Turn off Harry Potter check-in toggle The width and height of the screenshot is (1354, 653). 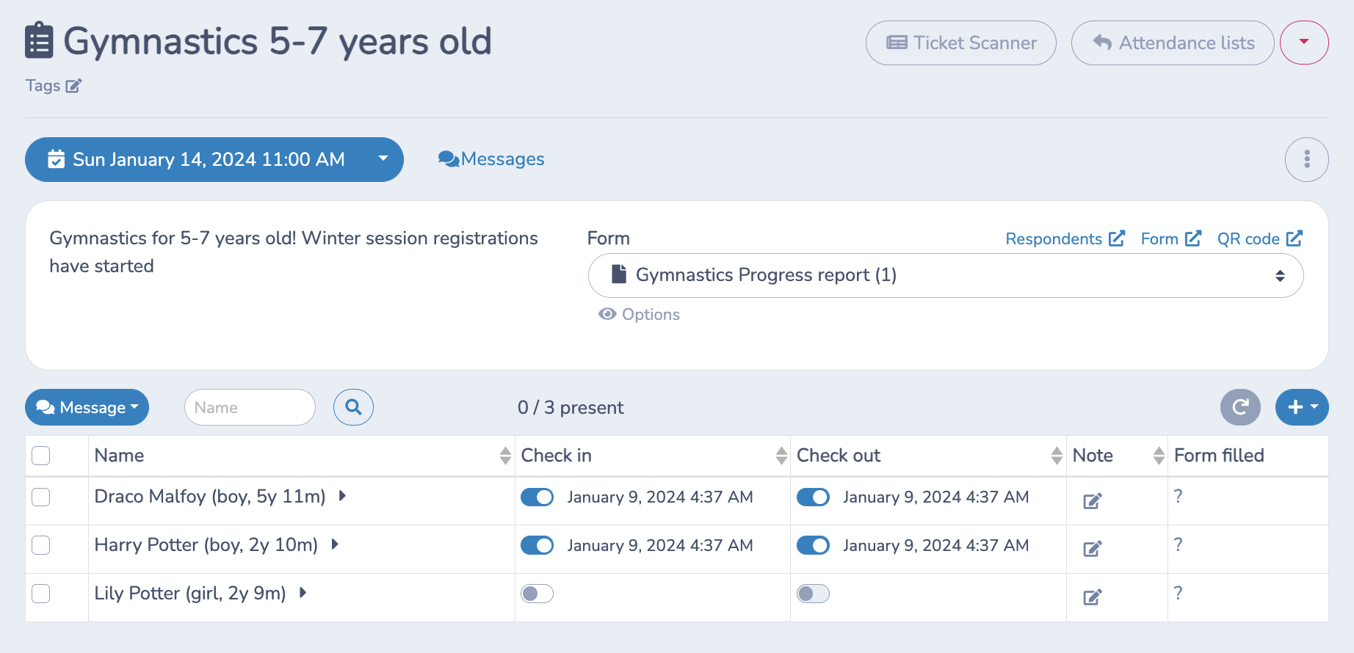tap(537, 545)
